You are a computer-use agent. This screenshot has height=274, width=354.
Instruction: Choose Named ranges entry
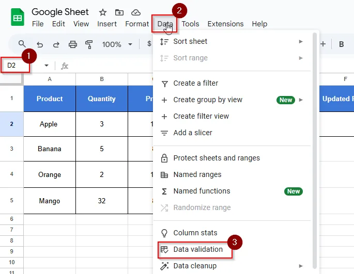(x=232, y=174)
